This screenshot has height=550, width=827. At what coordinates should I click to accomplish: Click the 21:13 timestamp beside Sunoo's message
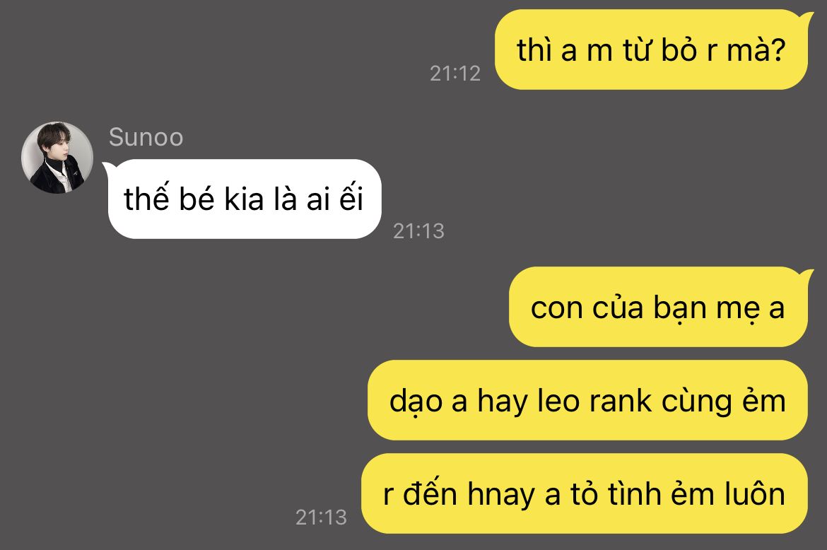pyautogui.click(x=418, y=231)
